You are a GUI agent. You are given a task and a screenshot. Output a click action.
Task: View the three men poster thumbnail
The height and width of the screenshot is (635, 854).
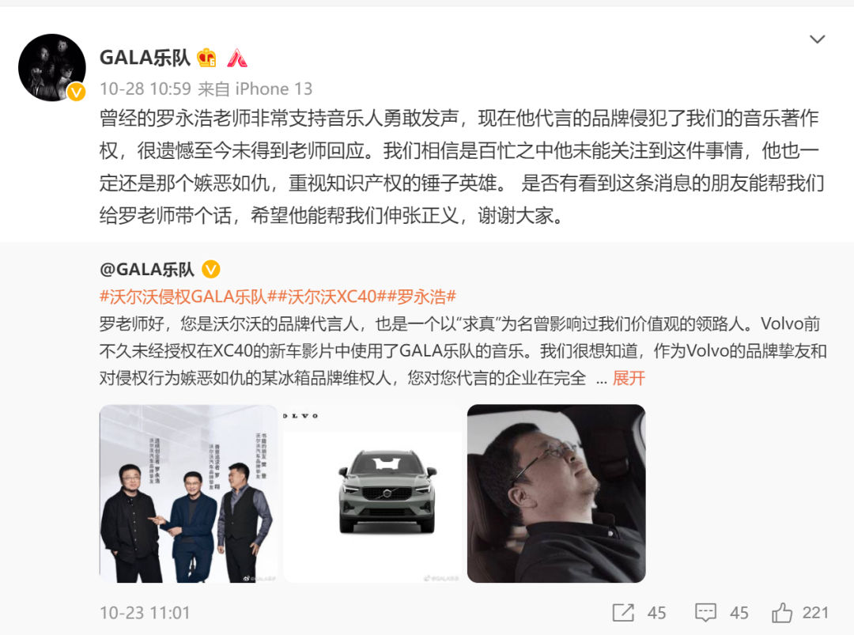[x=188, y=493]
